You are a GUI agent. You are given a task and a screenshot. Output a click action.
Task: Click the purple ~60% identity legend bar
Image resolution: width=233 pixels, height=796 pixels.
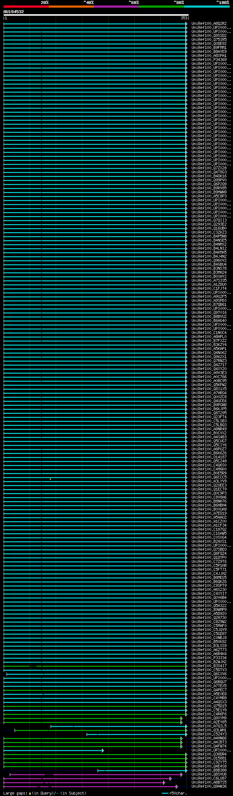pos(116,7)
